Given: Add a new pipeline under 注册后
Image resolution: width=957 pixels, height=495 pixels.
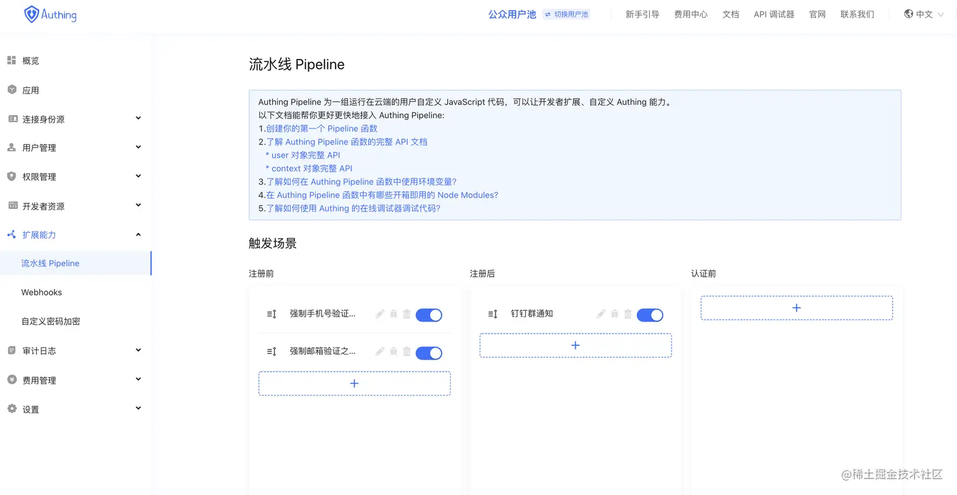Looking at the screenshot, I should [575, 346].
